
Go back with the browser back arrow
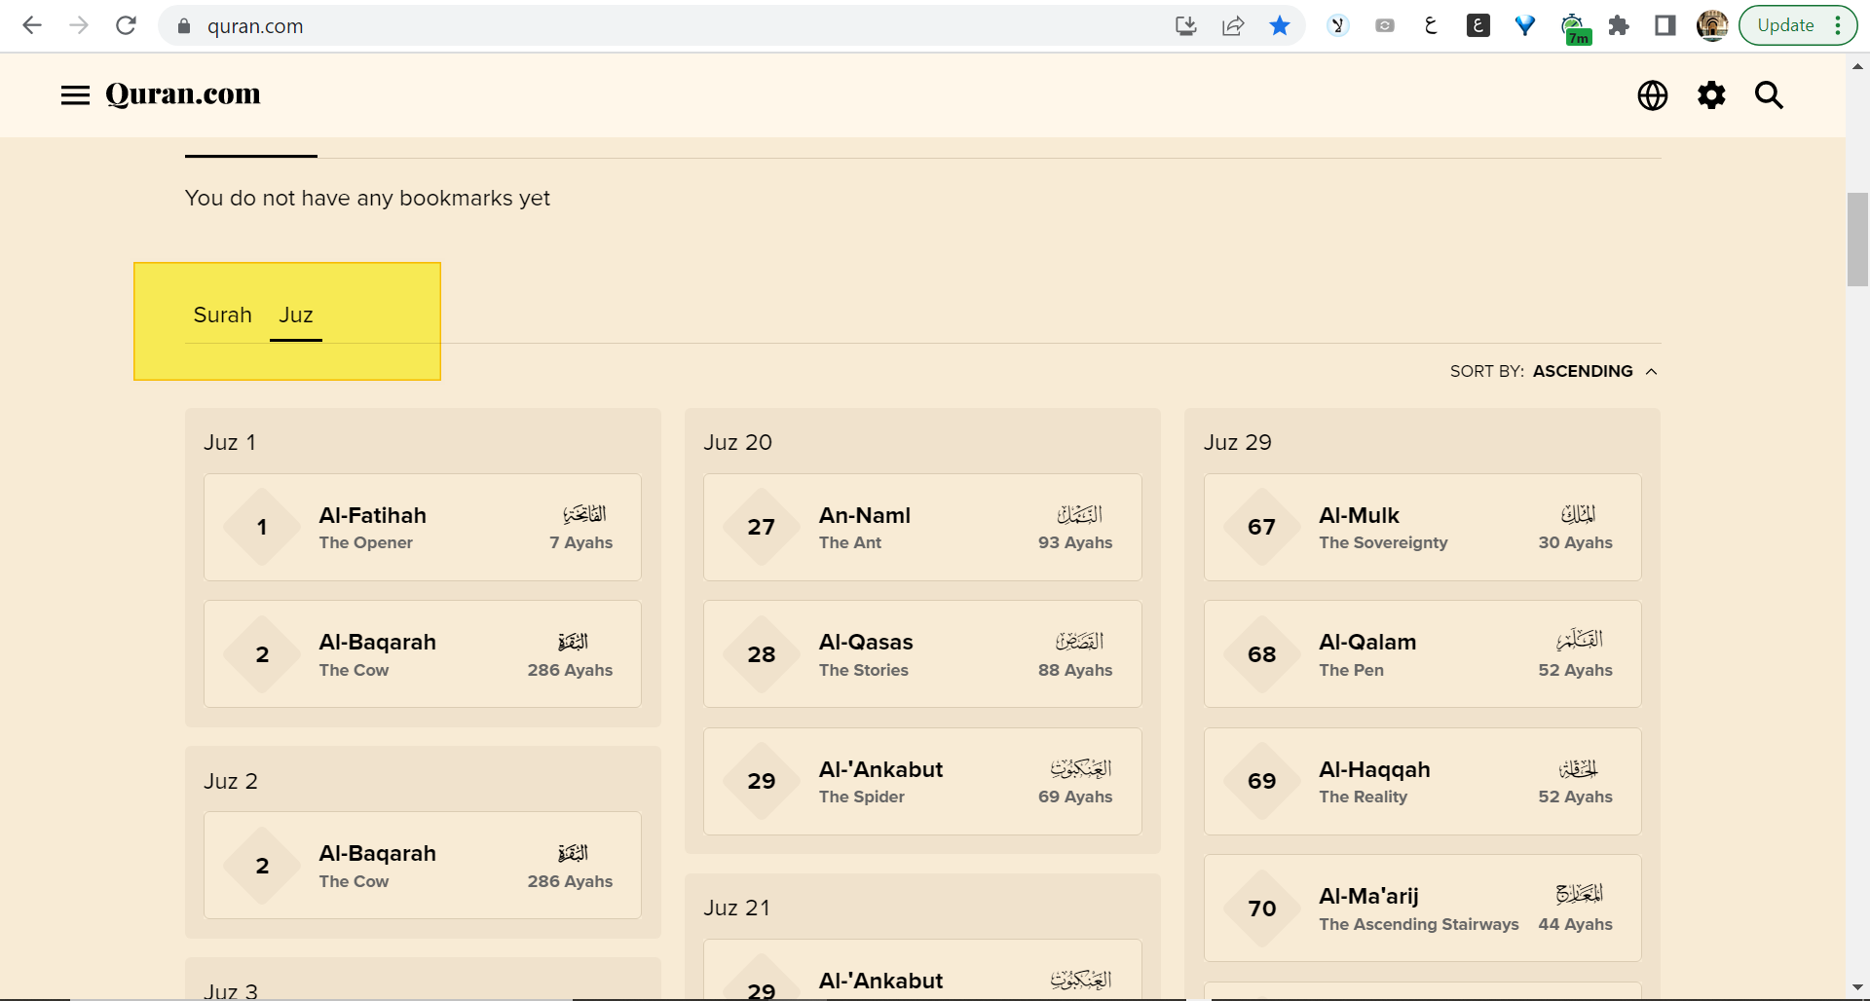coord(32,25)
